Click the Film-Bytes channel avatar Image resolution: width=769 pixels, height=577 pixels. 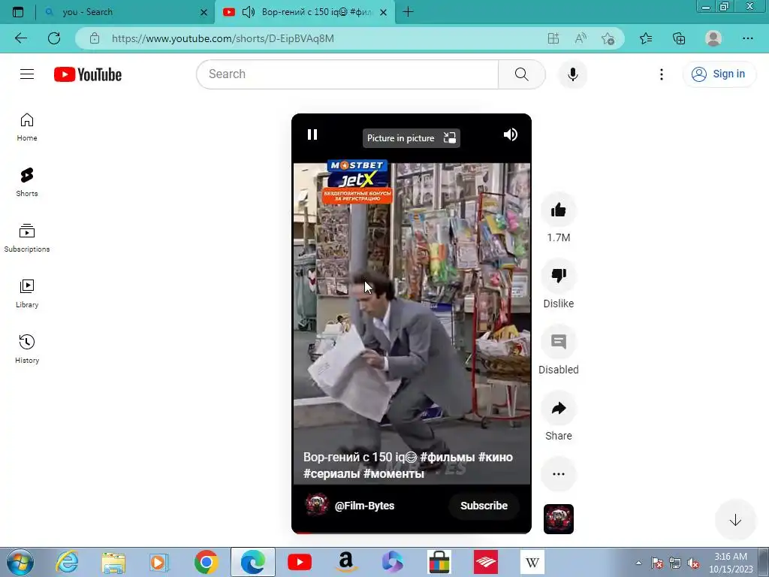coord(317,505)
